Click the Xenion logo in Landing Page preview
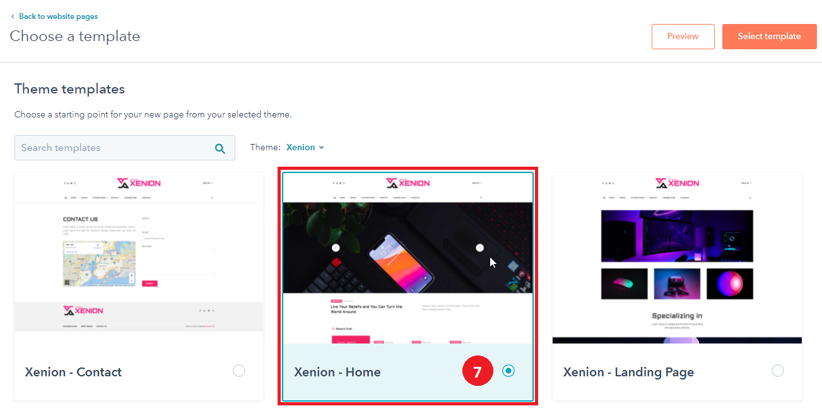The image size is (822, 418). coord(677,183)
